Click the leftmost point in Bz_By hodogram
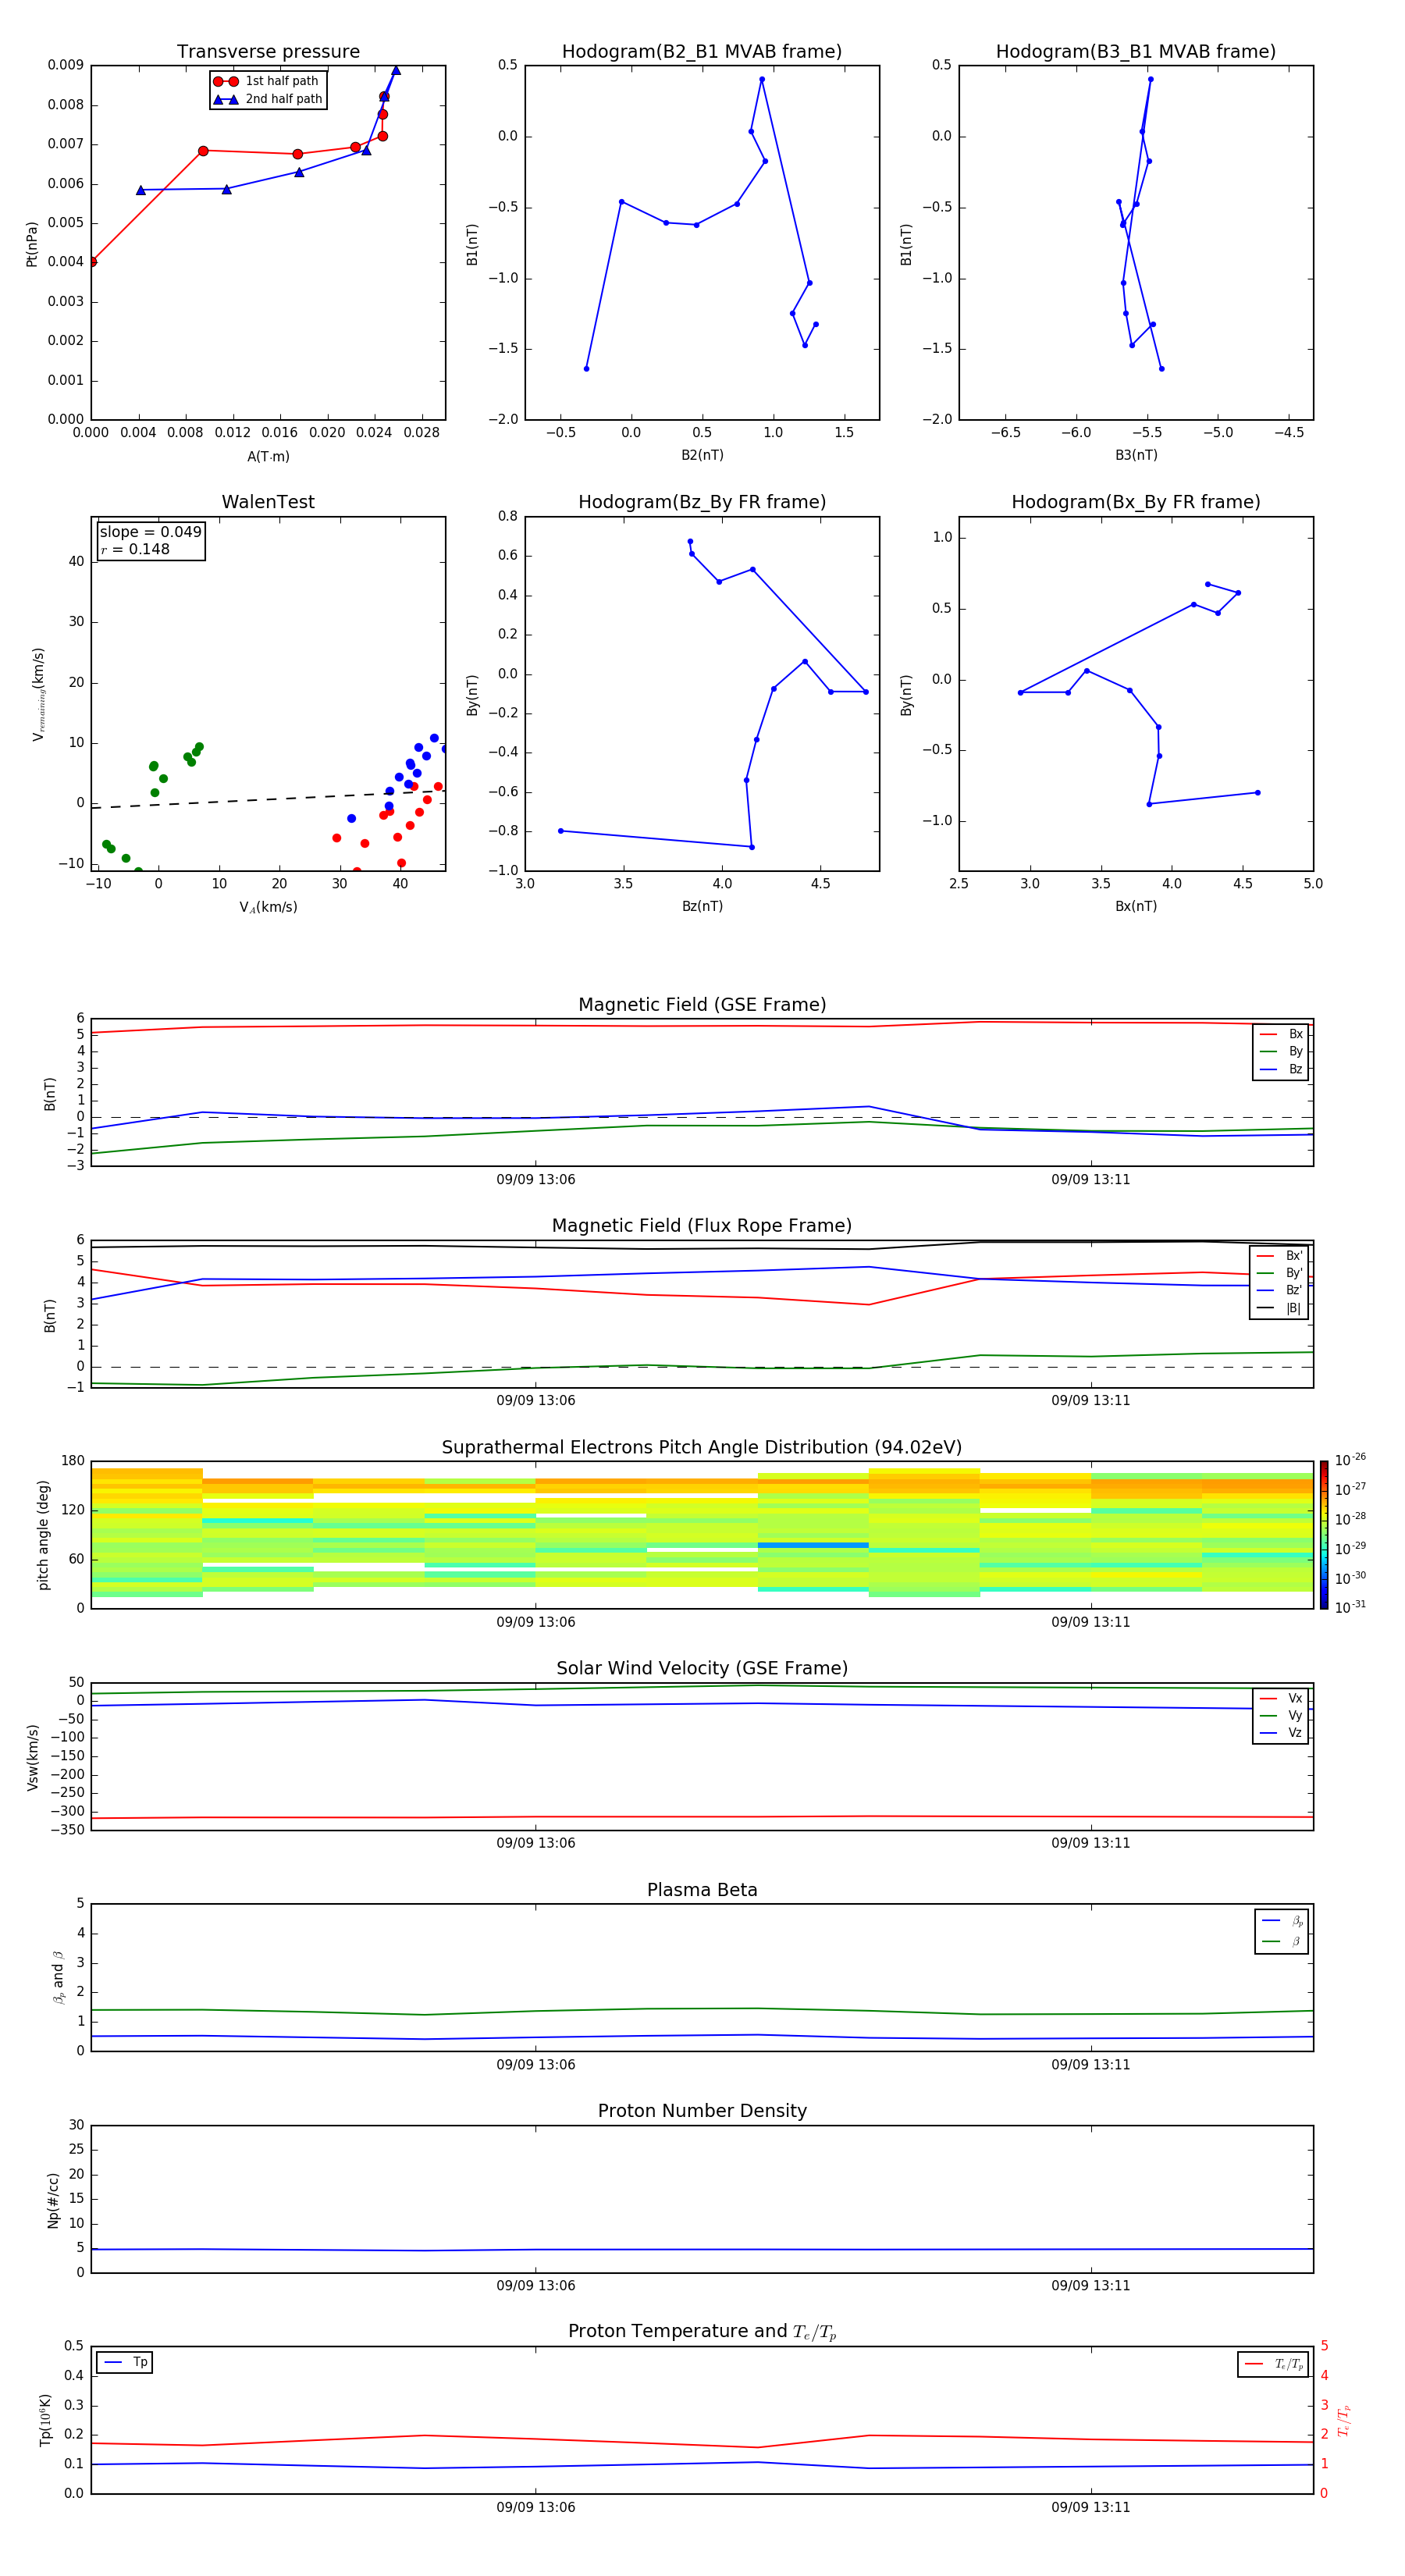Screen dimensions: 1405x2576 [560, 831]
